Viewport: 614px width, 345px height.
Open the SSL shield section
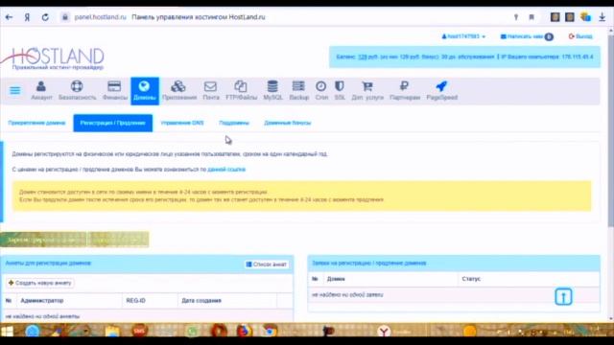tap(340, 91)
